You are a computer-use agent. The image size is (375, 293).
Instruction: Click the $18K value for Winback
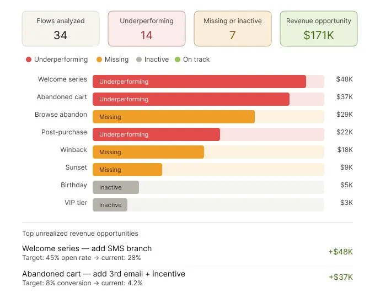pos(345,150)
